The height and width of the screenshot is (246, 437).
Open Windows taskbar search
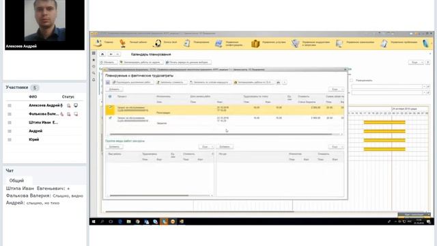pos(102,221)
